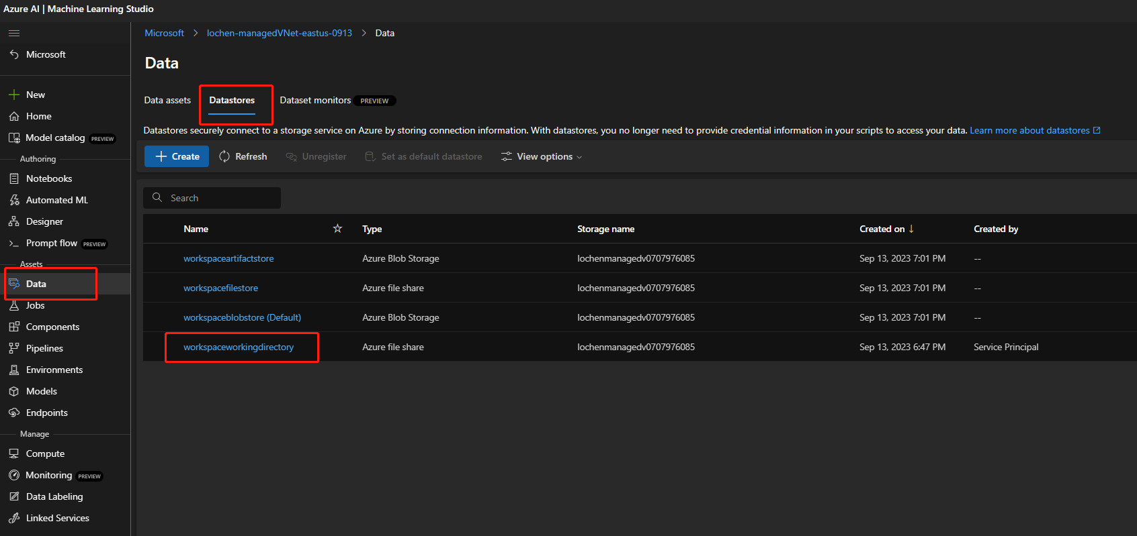Switch to the Data assets tab
Image resolution: width=1137 pixels, height=536 pixels.
[x=167, y=100]
